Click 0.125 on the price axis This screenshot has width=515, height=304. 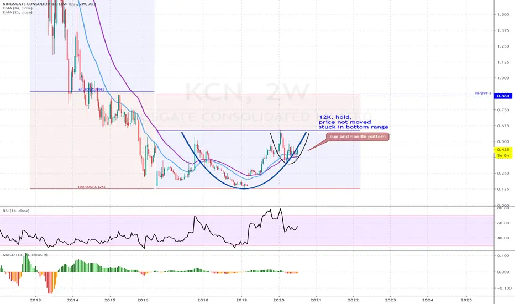click(503, 189)
